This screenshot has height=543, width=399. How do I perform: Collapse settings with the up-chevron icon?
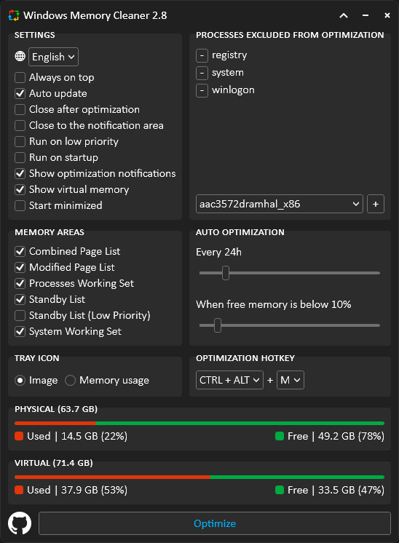(344, 15)
